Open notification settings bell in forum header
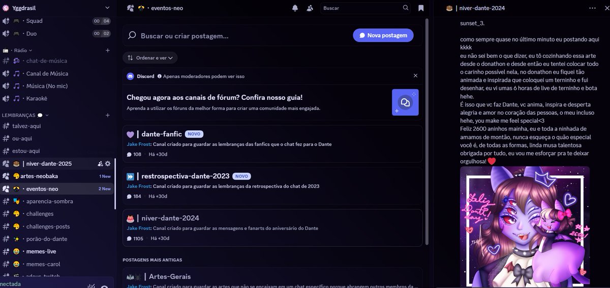 click(x=295, y=8)
